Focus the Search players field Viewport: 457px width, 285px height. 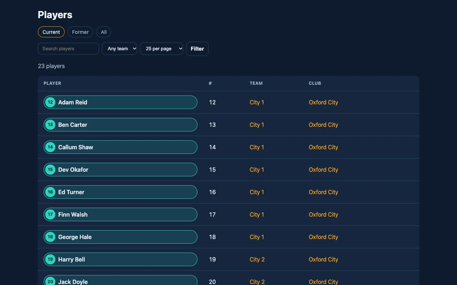tap(68, 49)
